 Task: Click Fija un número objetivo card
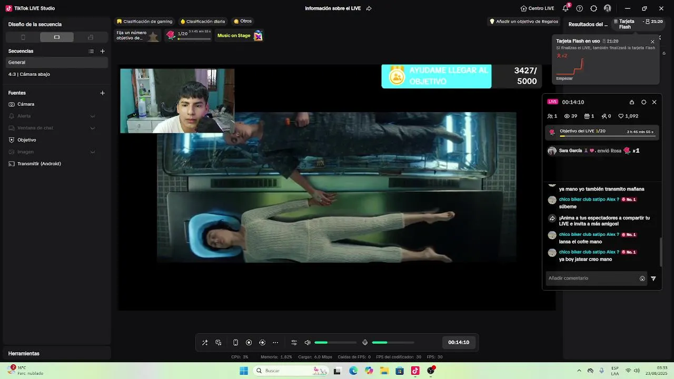(x=138, y=35)
